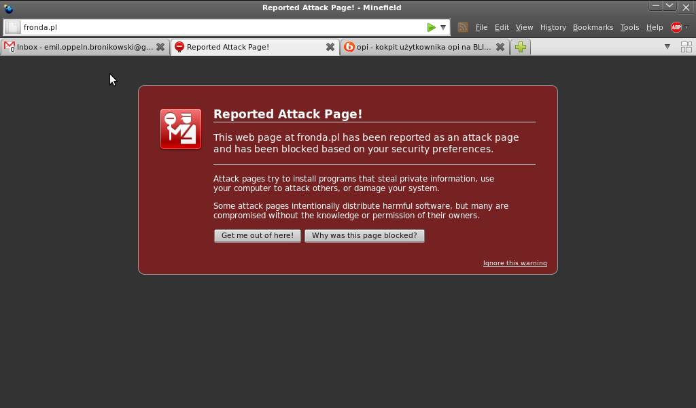Screen dimensions: 696x408
Task: Open the Tools menu
Action: [629, 27]
